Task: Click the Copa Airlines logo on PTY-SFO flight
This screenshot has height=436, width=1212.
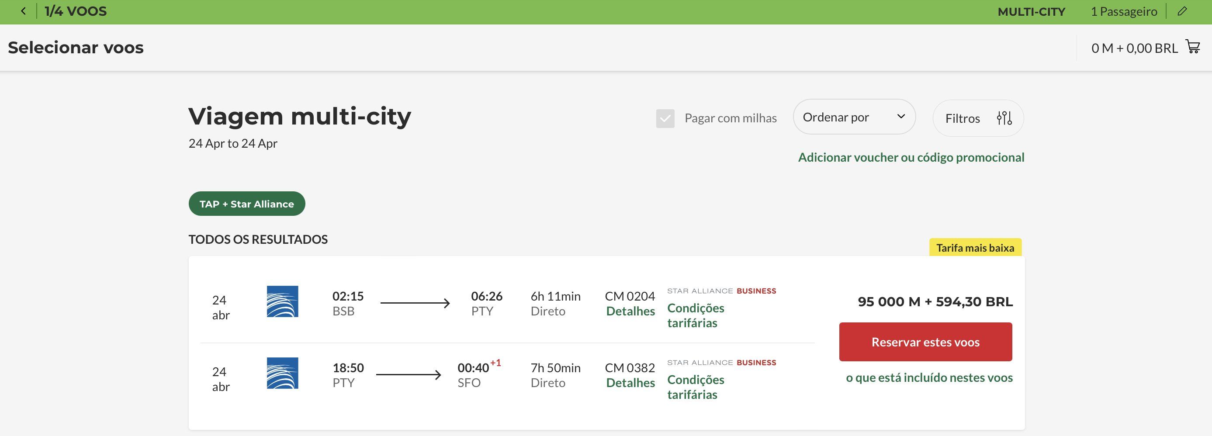Action: click(x=282, y=373)
